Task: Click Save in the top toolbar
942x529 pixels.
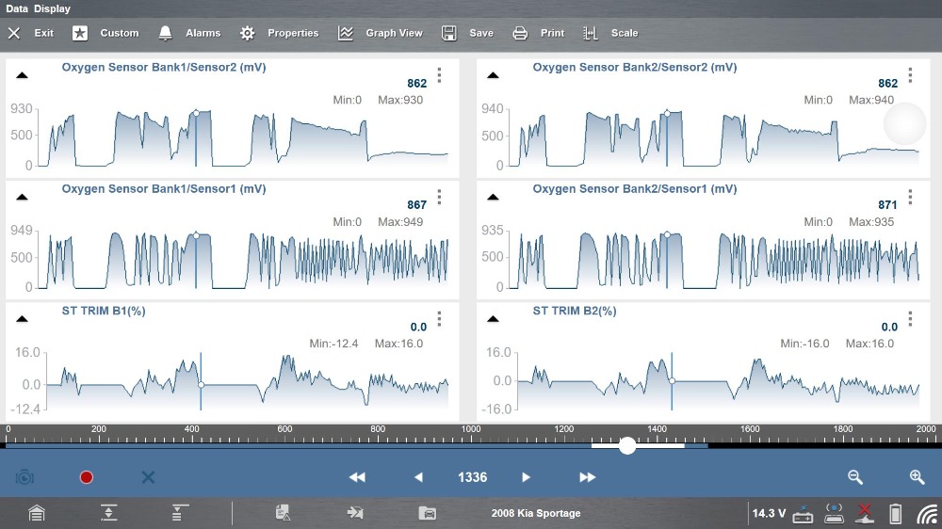Action: [468, 33]
